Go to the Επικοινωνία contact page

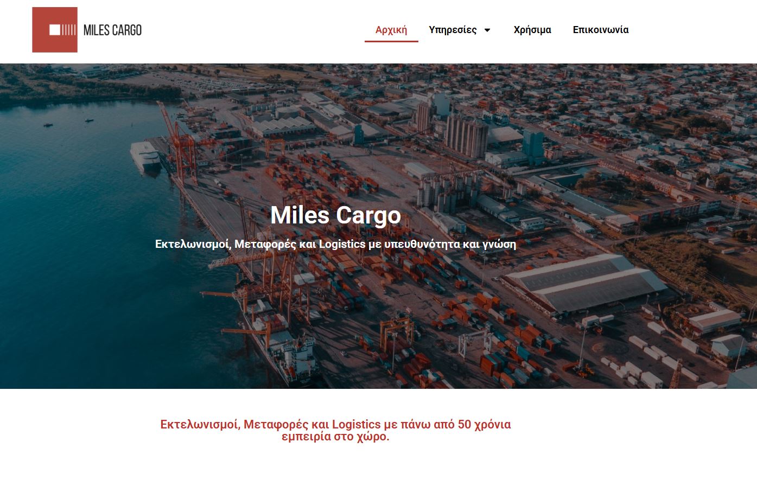600,30
